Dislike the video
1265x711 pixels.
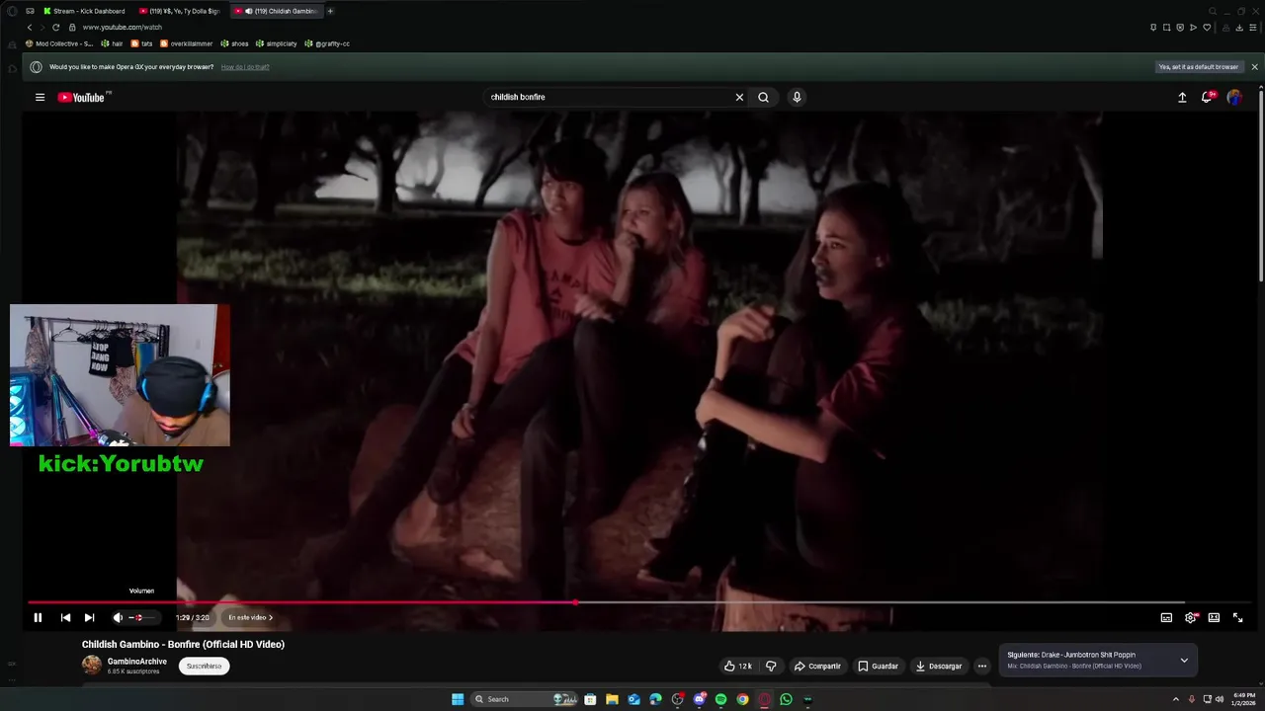pos(771,666)
